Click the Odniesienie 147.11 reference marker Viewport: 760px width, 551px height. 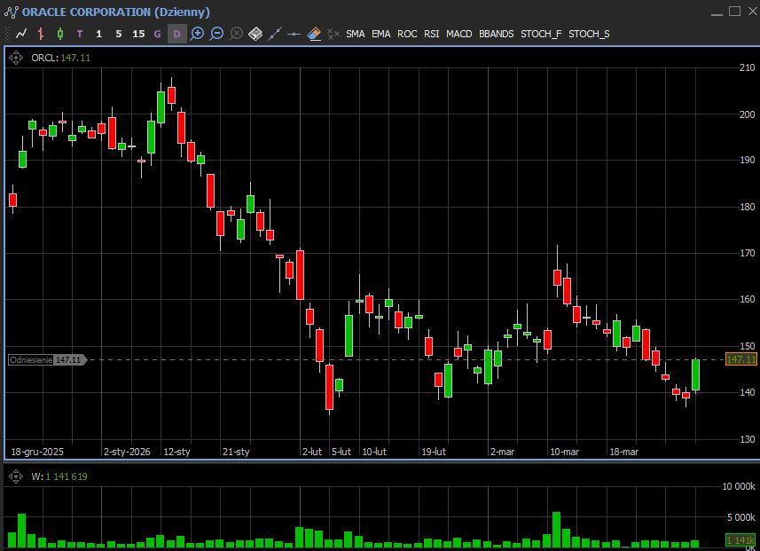click(46, 359)
